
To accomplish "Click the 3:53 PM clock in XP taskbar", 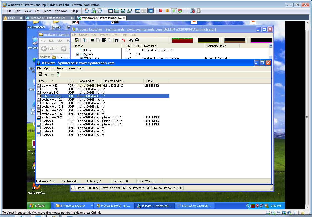I will (276, 206).
